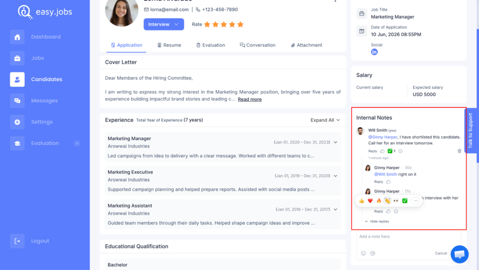Open emoji reactions on Ginny's 17s reply
479x270 pixels.
[396, 211]
